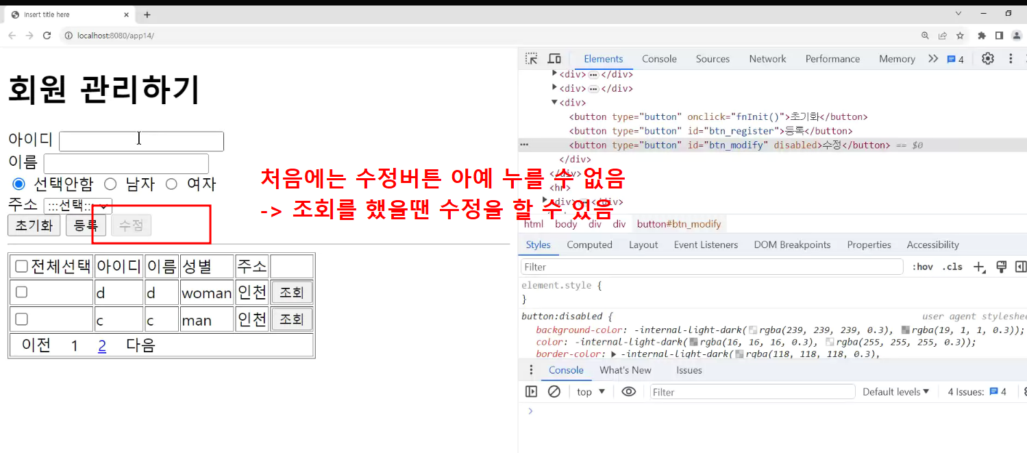Clear console with circle-slash icon

[554, 392]
